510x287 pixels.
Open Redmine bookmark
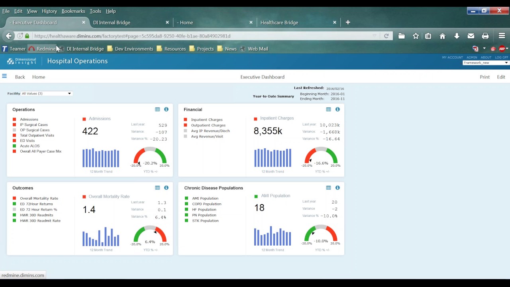(x=42, y=49)
